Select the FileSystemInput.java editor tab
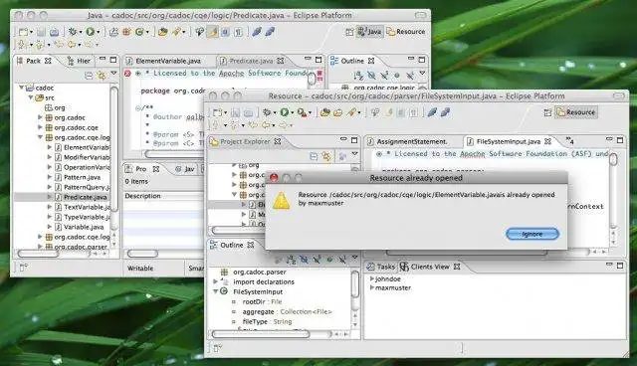 click(508, 141)
